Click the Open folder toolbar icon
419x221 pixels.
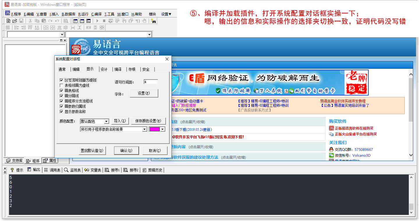(x=15, y=21)
